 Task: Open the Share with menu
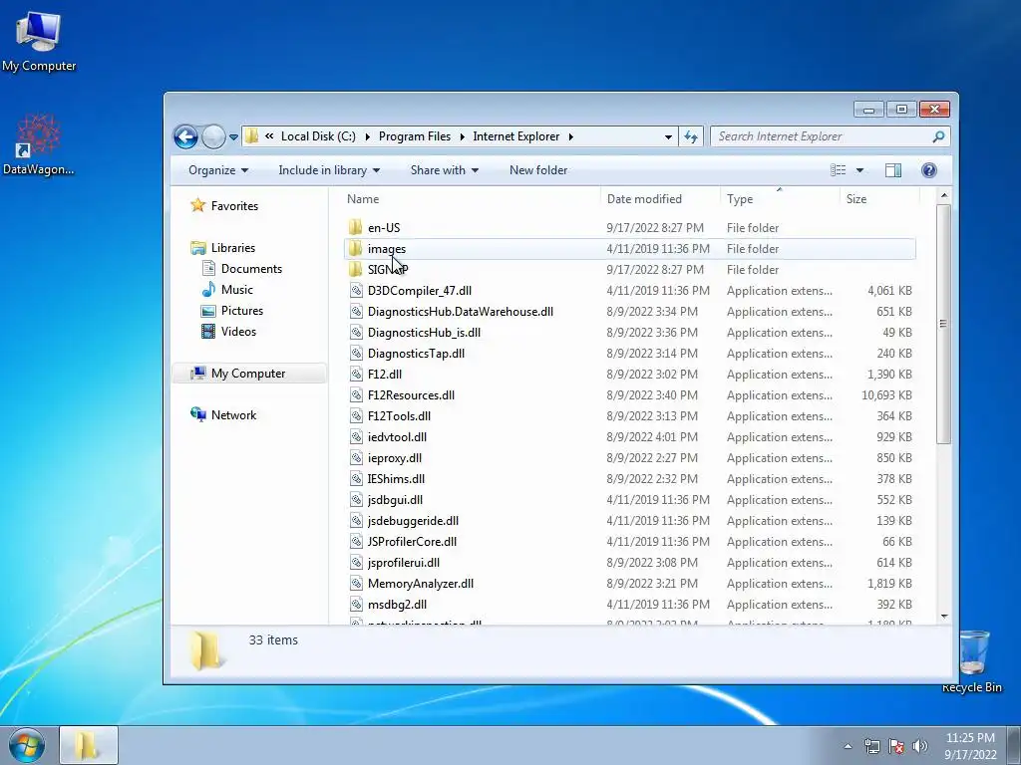tap(444, 170)
